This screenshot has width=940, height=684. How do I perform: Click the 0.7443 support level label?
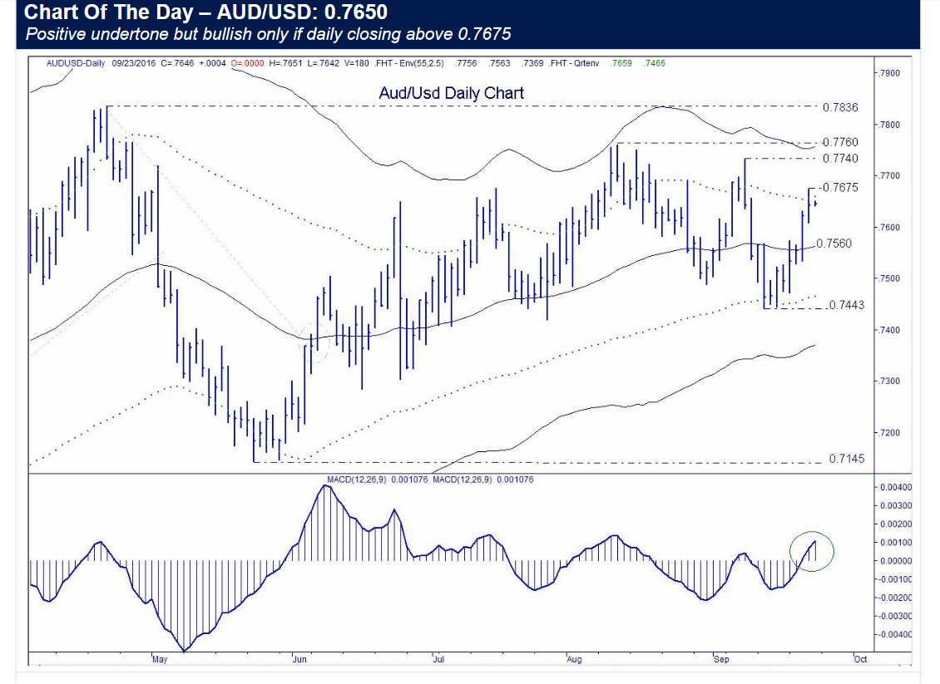point(848,305)
